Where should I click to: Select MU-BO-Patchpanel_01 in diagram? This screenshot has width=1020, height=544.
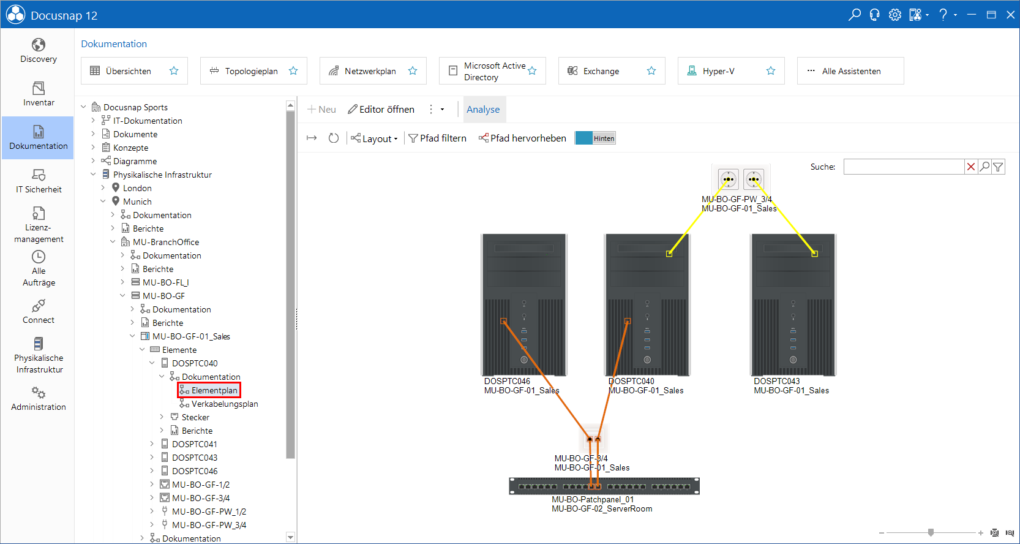pyautogui.click(x=604, y=486)
